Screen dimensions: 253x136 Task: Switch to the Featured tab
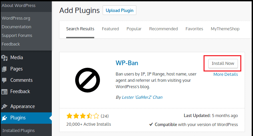pyautogui.click(x=110, y=29)
